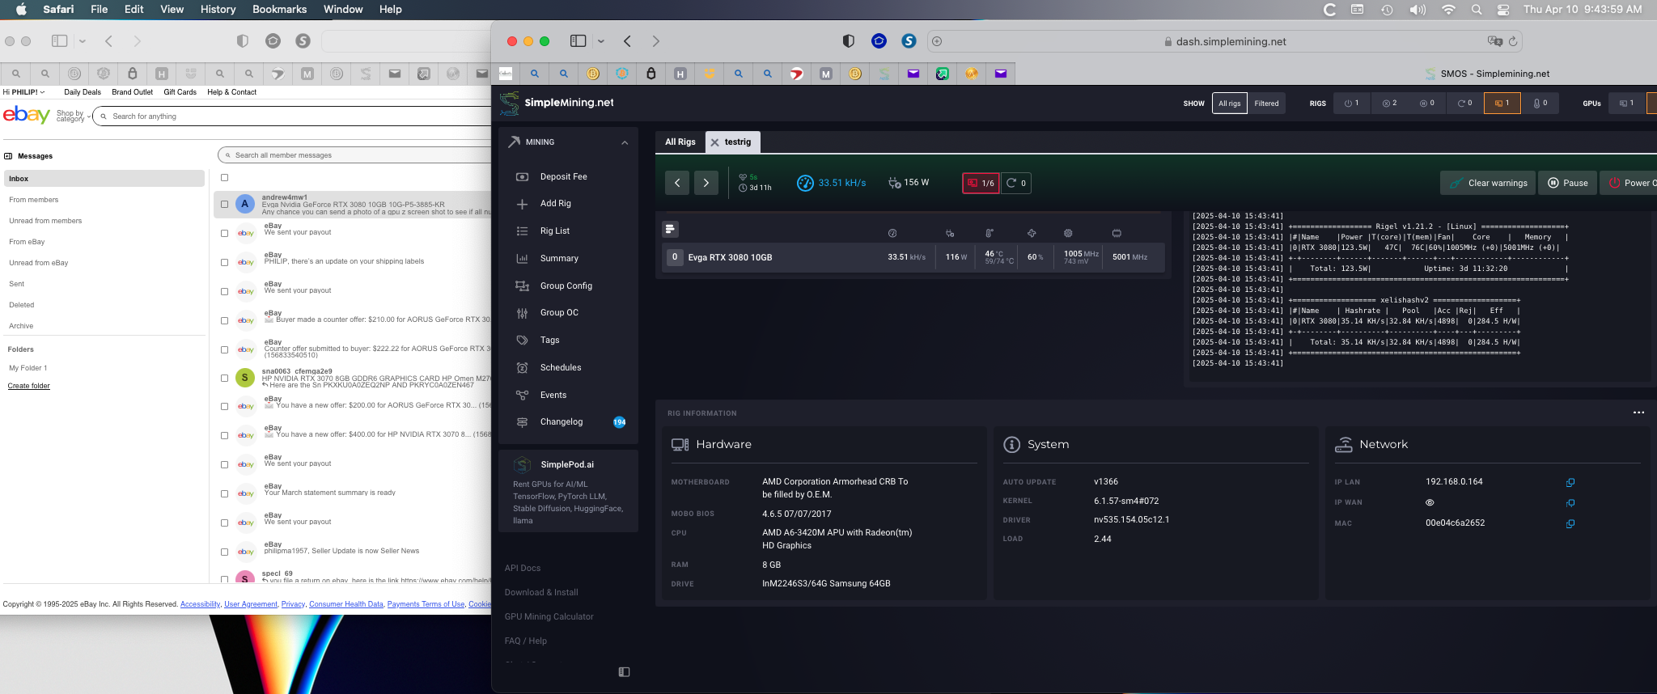Copy the IP WAN address icon
This screenshot has width=1657, height=694.
(x=1570, y=503)
